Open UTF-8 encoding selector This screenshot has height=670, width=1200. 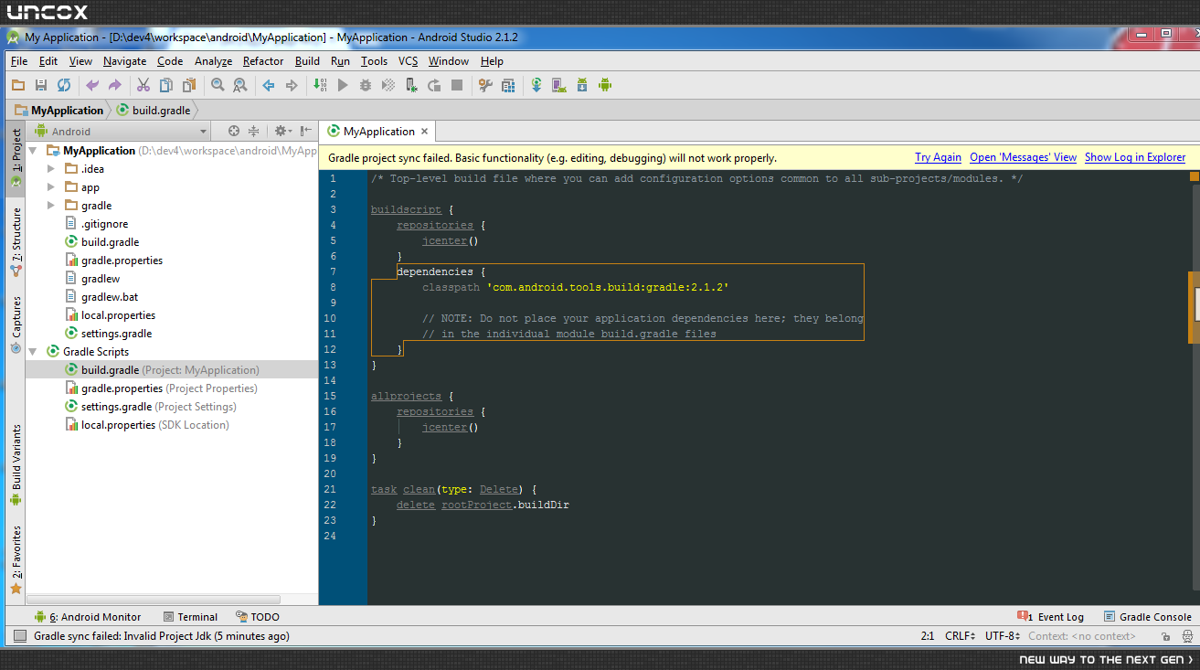(x=1002, y=636)
